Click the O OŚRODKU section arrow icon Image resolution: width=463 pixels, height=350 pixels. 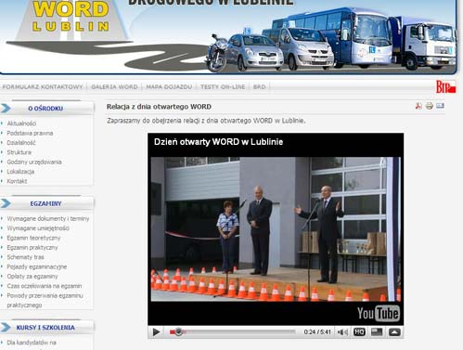click(6, 109)
